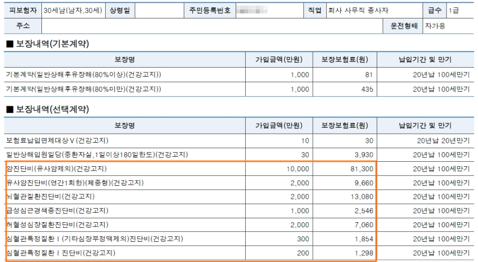Select the 급성심근경색증진단비 row

(x=239, y=210)
